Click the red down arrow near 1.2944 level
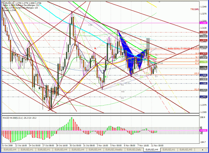The height and width of the screenshot is (153, 209). 95,48
